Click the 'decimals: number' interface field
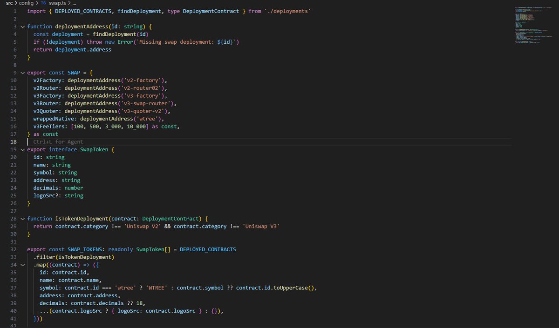Screen dimensions: 559x328 pyautogui.click(x=58, y=187)
